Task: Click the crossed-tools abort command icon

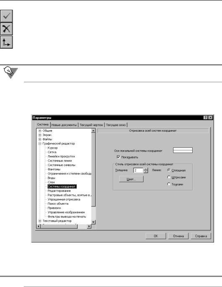Action: [6, 29]
